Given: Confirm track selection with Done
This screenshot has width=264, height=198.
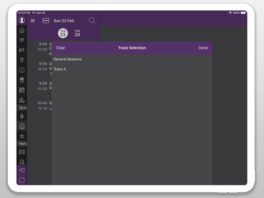Looking at the screenshot, I should [x=203, y=48].
